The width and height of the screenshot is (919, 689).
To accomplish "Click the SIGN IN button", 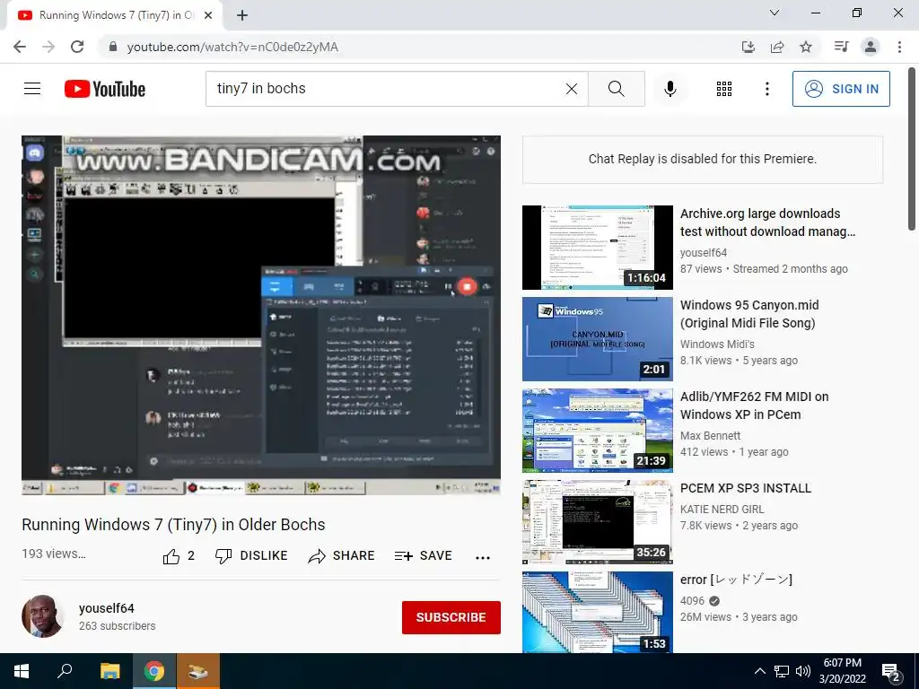I will (841, 89).
